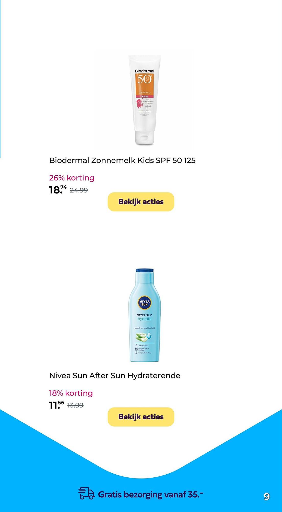Click the SPF 50+ orange label on tube

(145, 83)
